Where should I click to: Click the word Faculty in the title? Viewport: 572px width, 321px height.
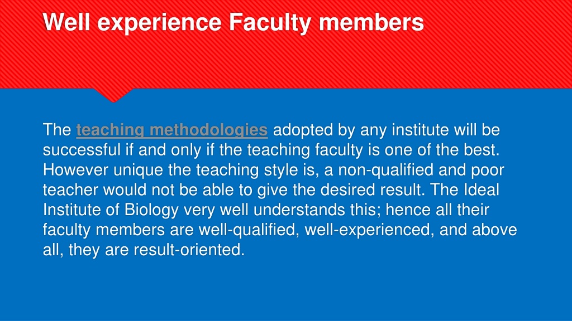(270, 22)
